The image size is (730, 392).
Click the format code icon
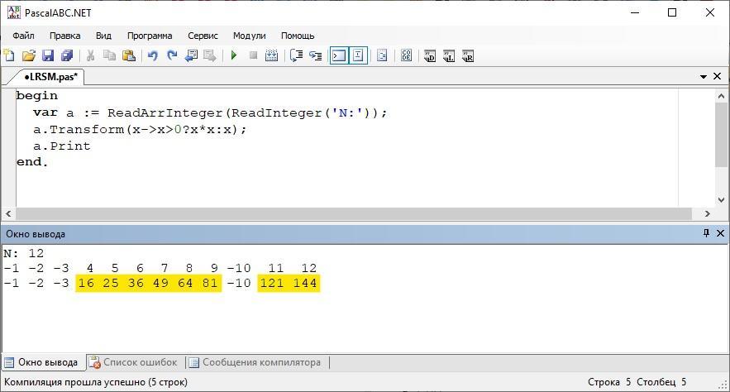[x=382, y=56]
